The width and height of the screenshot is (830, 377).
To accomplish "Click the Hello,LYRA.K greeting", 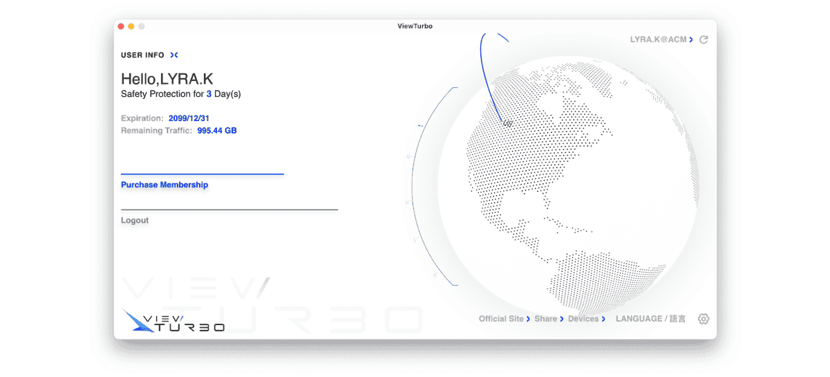I will tap(167, 79).
